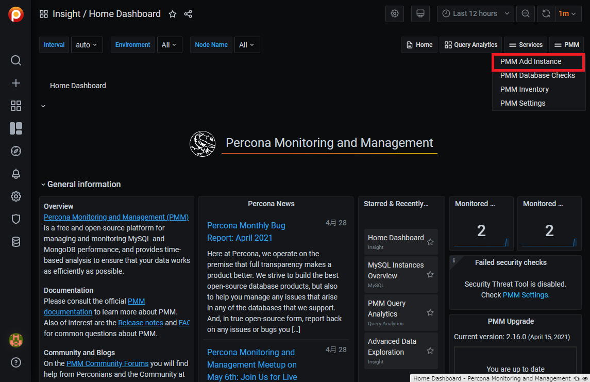
Task: Toggle the PMM dropdown menu
Action: [x=567, y=45]
